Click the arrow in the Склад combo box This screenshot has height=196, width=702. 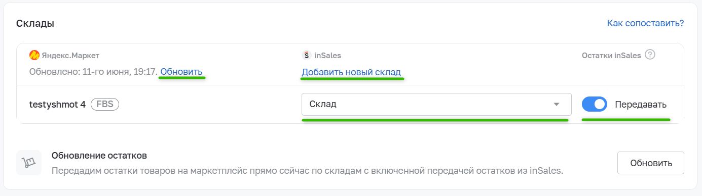pos(556,105)
